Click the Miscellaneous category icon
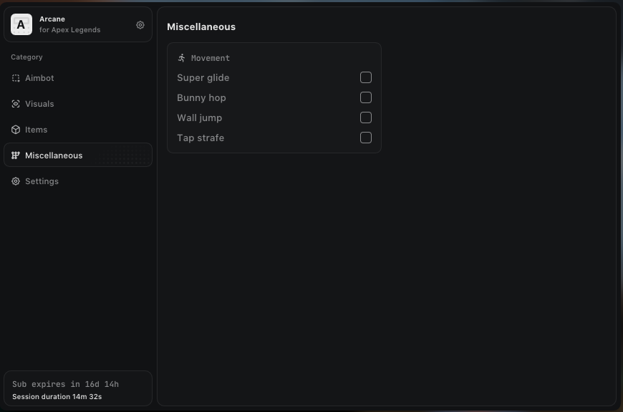623x412 pixels. click(16, 155)
